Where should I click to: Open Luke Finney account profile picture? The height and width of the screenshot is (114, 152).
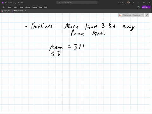coord(128,3)
